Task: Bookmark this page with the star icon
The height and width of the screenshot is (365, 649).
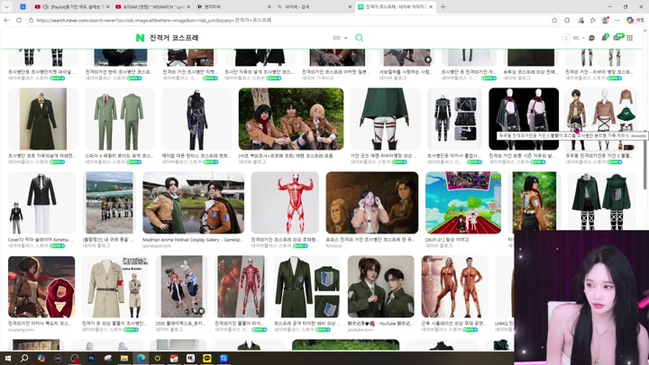Action: (554, 20)
